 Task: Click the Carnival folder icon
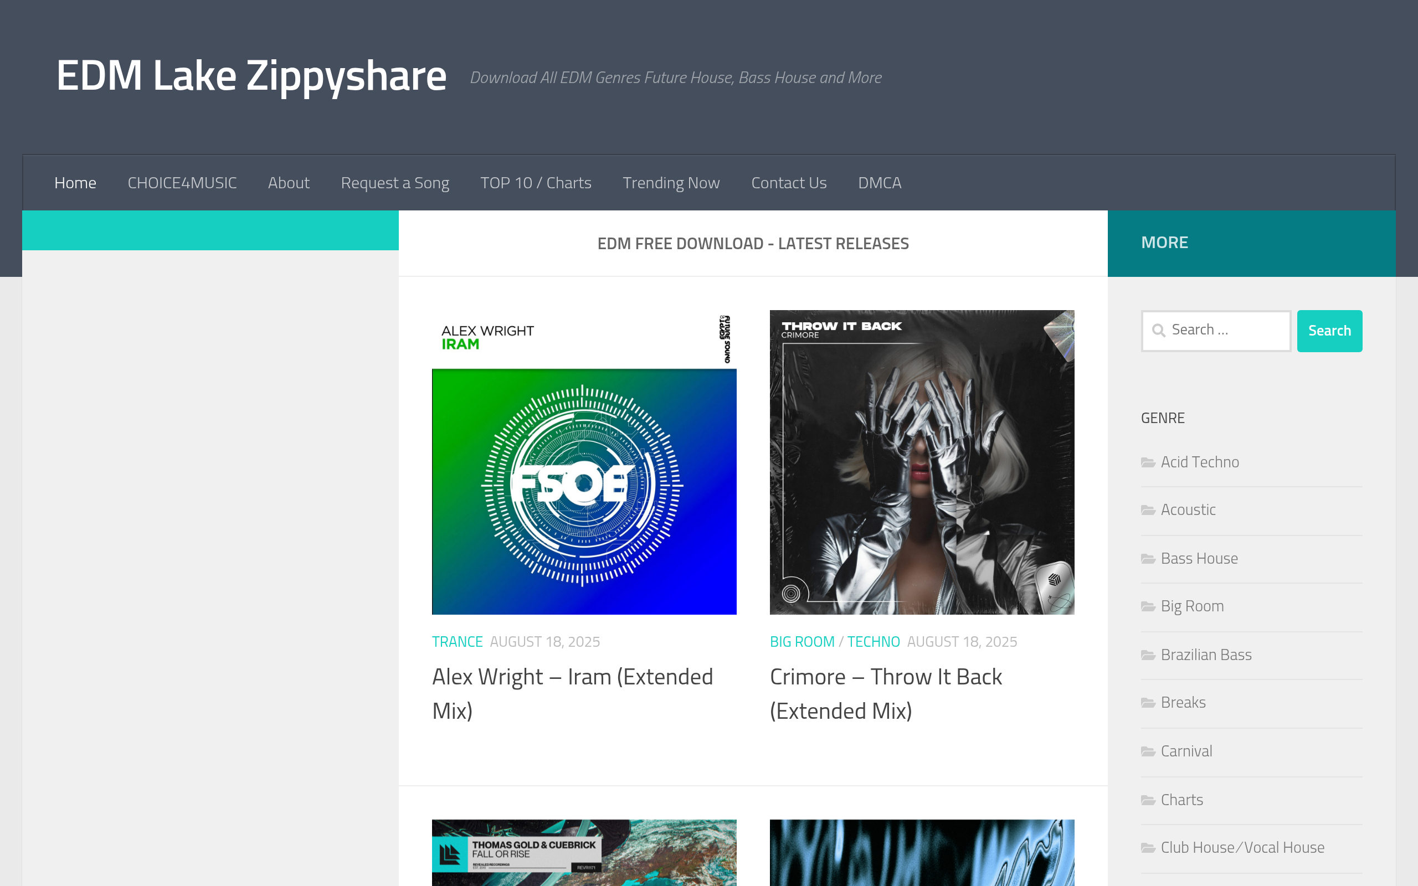click(x=1148, y=751)
